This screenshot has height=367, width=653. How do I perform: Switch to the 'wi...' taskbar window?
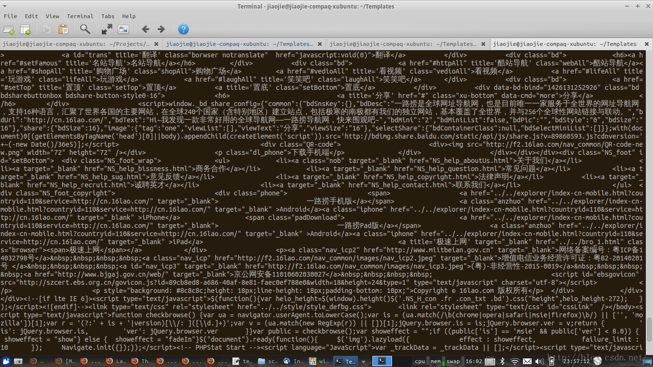318,361
